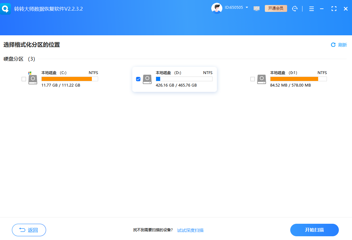Click the 0:1 partition disk icon

[x=261, y=79]
